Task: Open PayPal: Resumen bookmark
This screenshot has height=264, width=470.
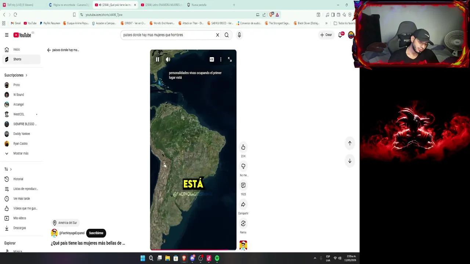Action: click(x=50, y=23)
